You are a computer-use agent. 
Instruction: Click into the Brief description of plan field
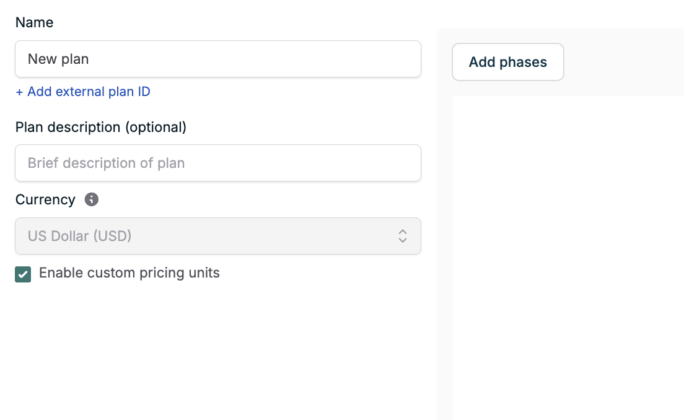click(217, 164)
